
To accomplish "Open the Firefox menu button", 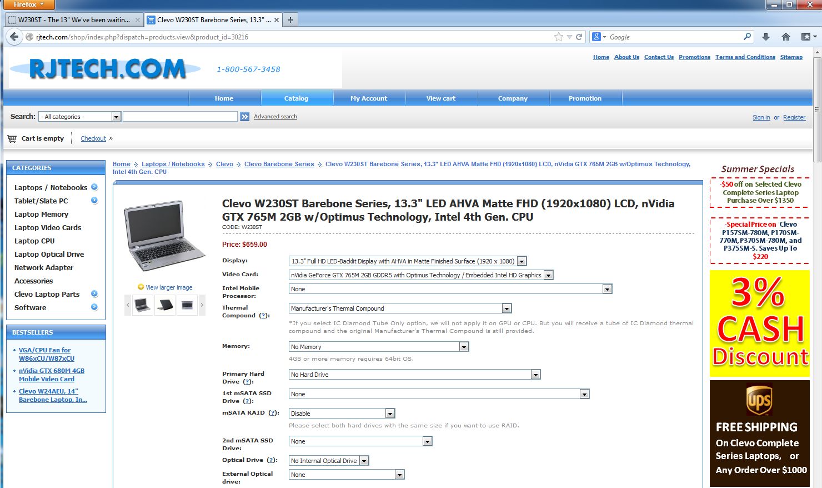I will click(x=29, y=4).
